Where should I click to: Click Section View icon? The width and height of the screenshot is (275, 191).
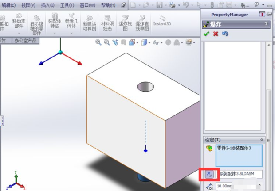point(124,42)
